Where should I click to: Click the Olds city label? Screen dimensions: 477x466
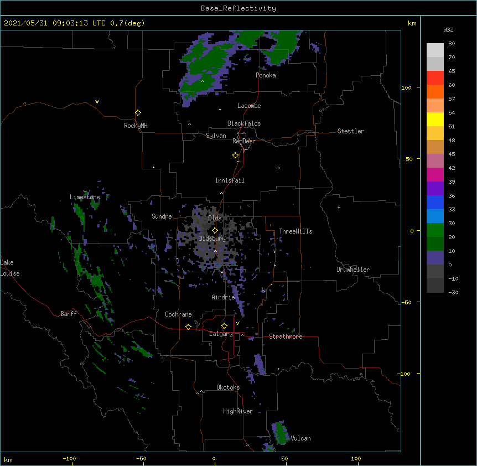(215, 218)
